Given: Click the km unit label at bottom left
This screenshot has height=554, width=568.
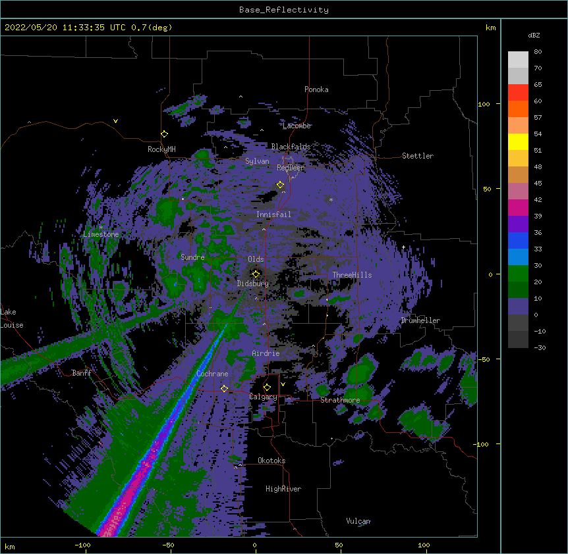Looking at the screenshot, I should [10, 547].
